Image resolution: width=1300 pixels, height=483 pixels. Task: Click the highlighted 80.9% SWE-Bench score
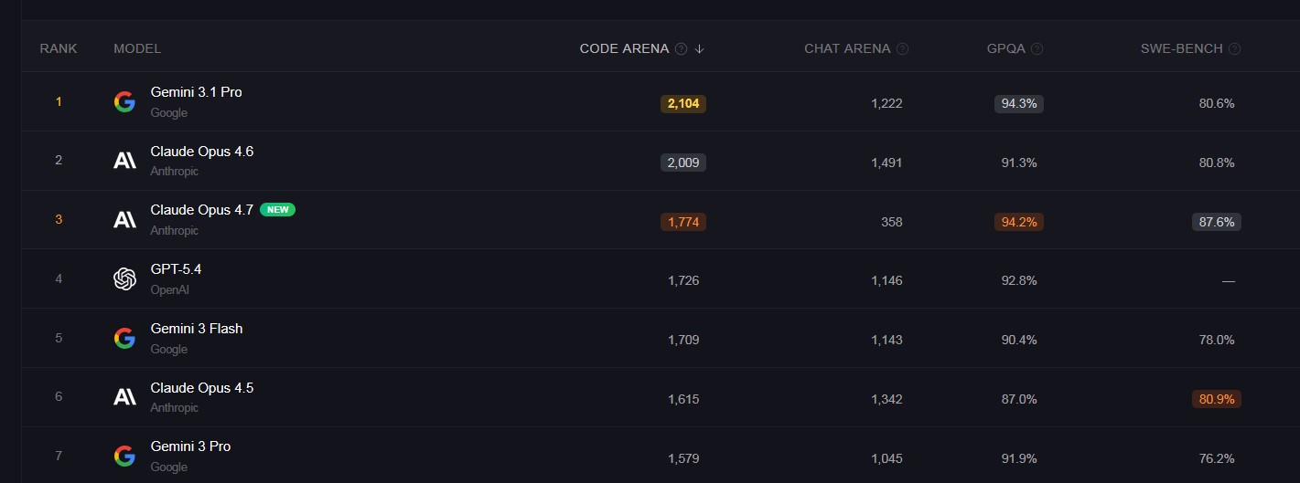(x=1216, y=399)
